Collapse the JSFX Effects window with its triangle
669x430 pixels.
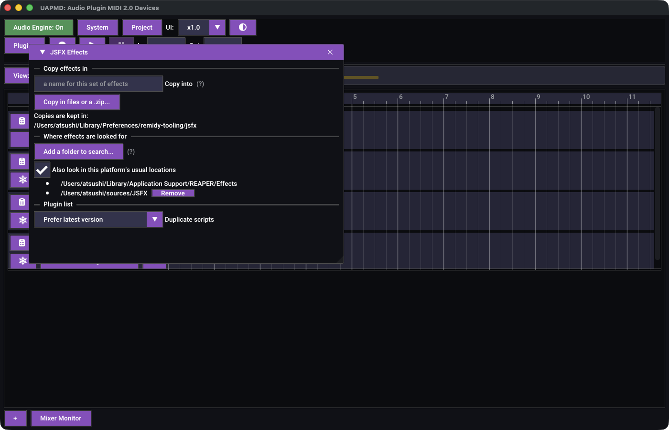(43, 52)
